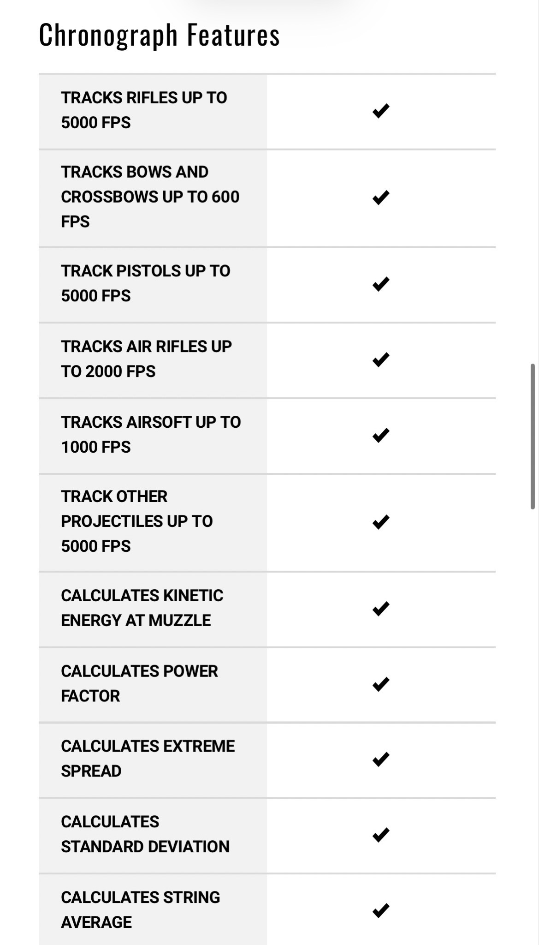Viewport: 539px width, 945px height.
Task: Click the Chronograph Features heading
Action: coord(160,36)
